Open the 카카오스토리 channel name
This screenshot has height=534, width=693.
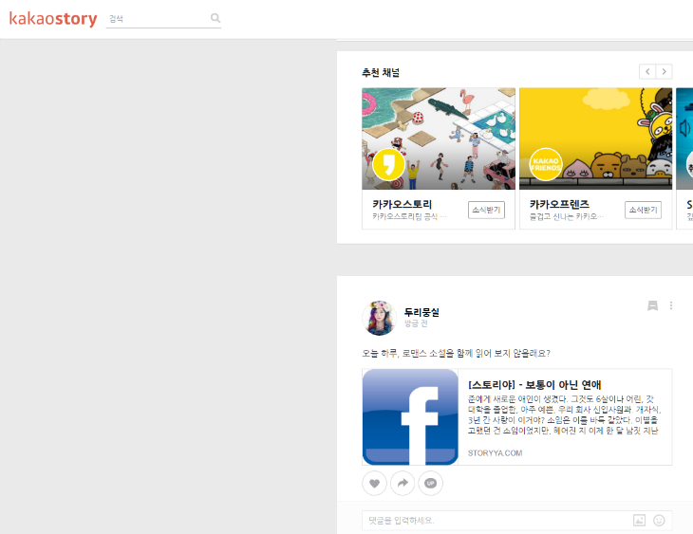pyautogui.click(x=402, y=204)
